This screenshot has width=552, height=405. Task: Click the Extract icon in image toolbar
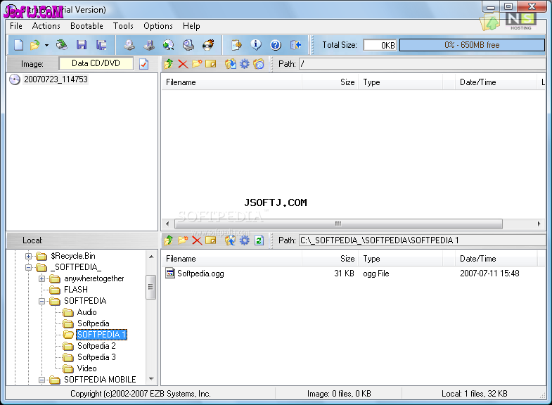(231, 64)
